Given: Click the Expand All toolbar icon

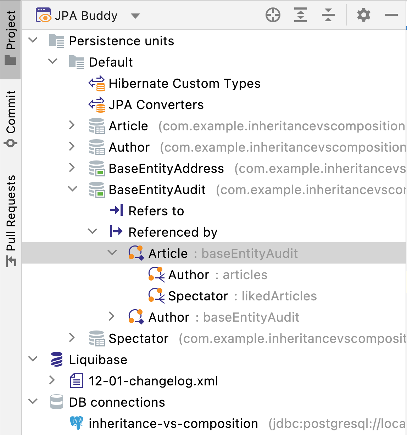Looking at the screenshot, I should click(300, 15).
